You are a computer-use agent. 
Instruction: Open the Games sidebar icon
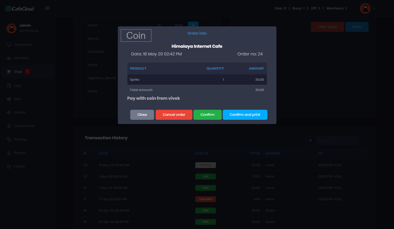9,112
